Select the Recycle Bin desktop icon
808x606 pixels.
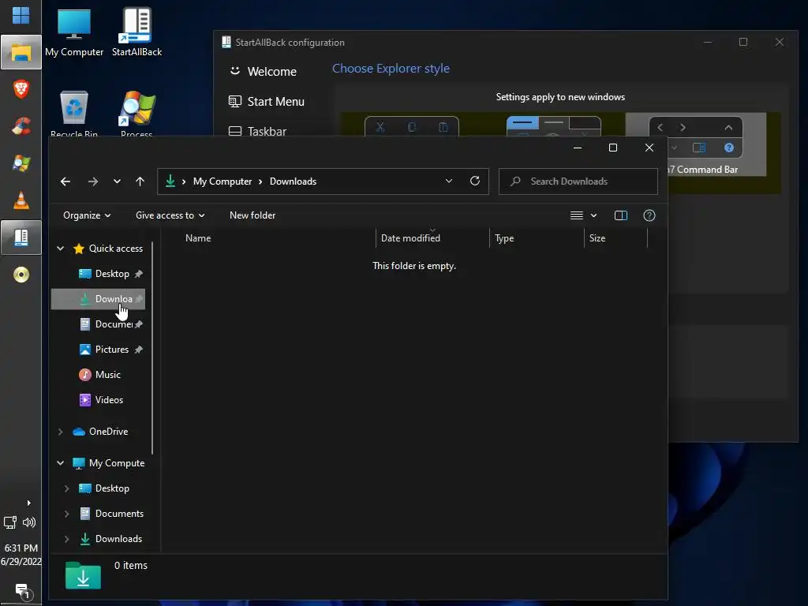74,114
